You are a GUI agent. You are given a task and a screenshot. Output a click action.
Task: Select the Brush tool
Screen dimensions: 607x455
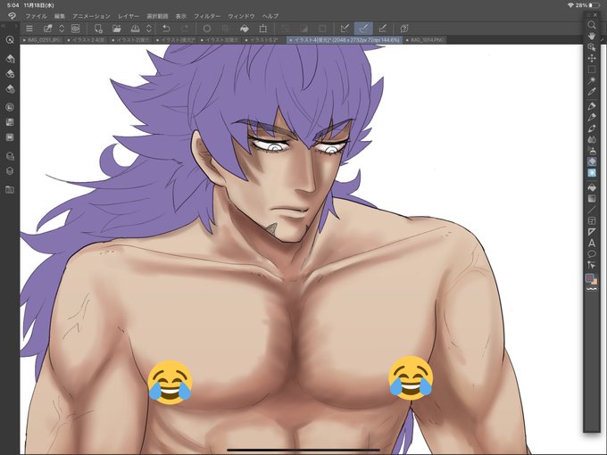point(592,128)
